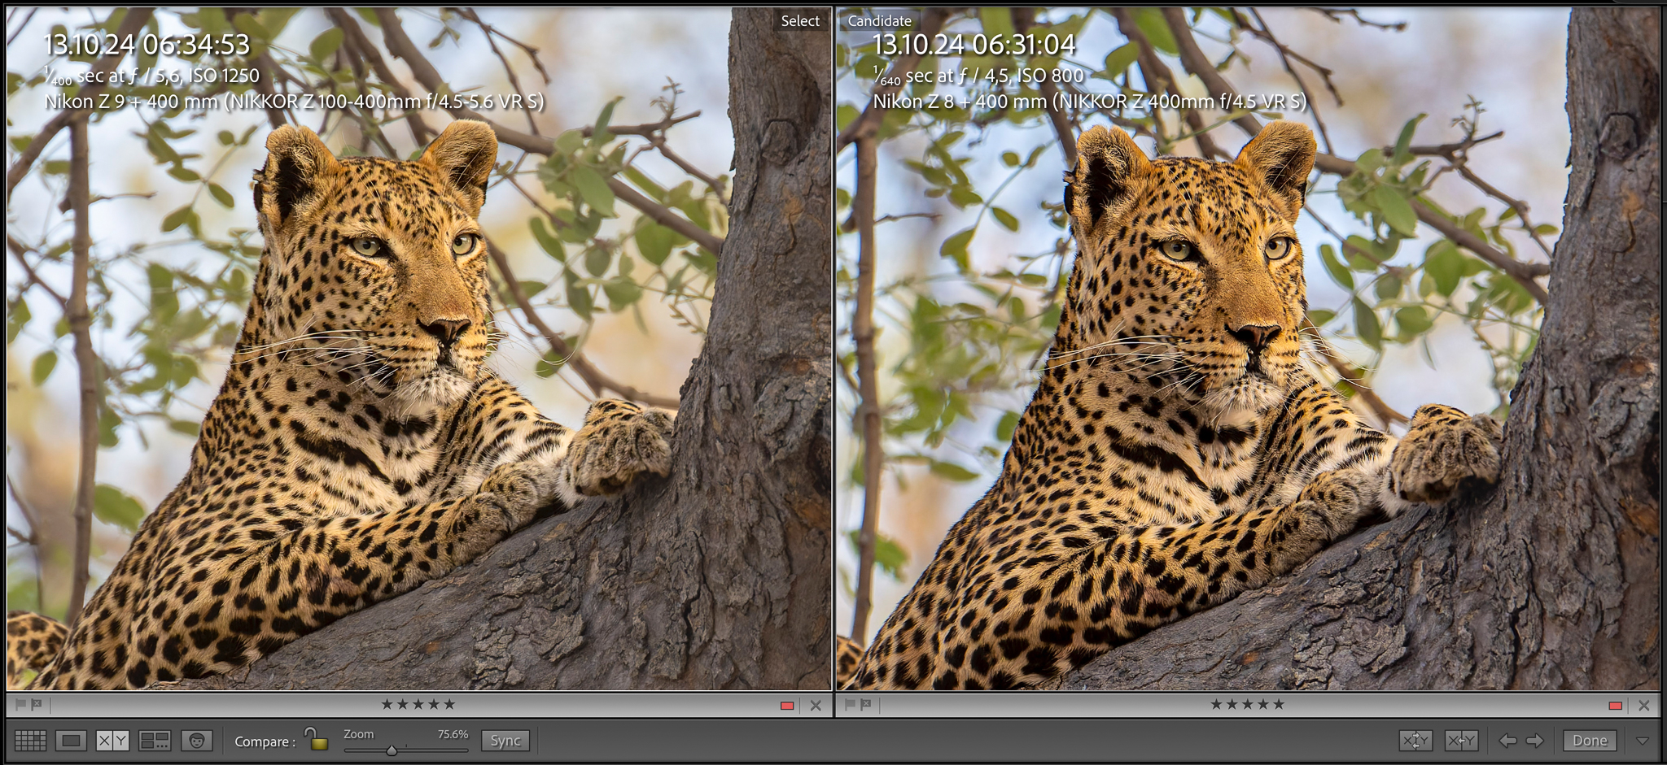Click 'Nikon Z 8 + 400 mm' info line
This screenshot has height=765, width=1667.
1090,102
